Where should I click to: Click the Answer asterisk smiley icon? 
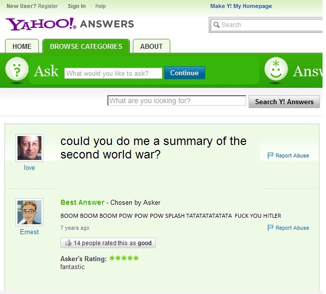[x=276, y=69]
